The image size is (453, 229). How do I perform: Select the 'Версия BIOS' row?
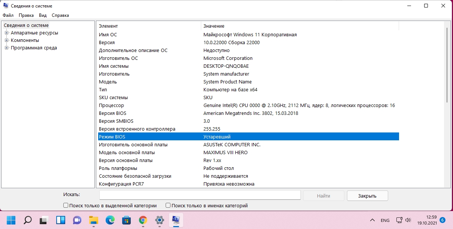pyautogui.click(x=248, y=113)
